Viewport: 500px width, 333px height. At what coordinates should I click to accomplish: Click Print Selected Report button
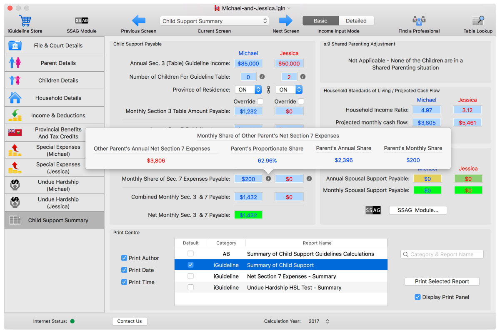442,281
